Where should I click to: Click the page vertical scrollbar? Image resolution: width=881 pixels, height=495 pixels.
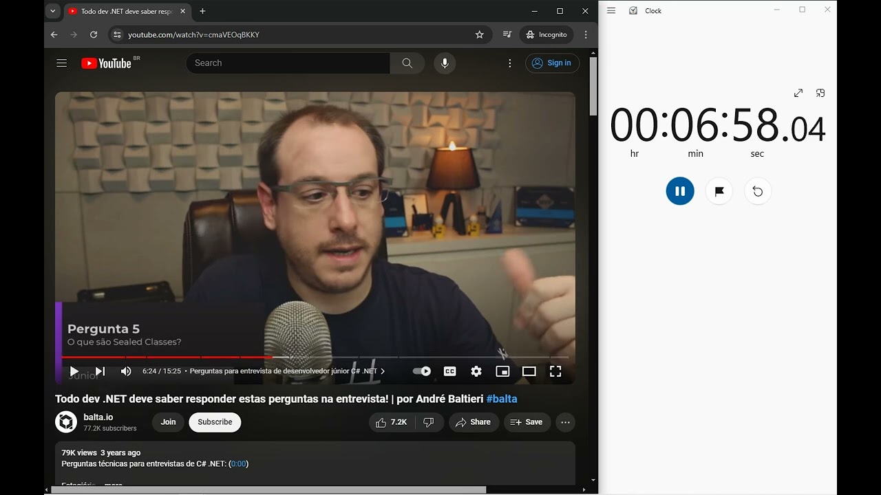point(593,87)
